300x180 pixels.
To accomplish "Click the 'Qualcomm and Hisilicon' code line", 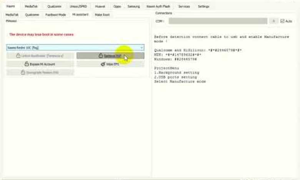I will coord(198,50).
